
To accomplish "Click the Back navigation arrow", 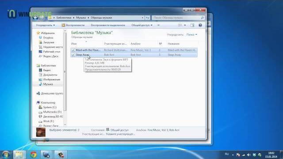I will [x=35, y=18].
